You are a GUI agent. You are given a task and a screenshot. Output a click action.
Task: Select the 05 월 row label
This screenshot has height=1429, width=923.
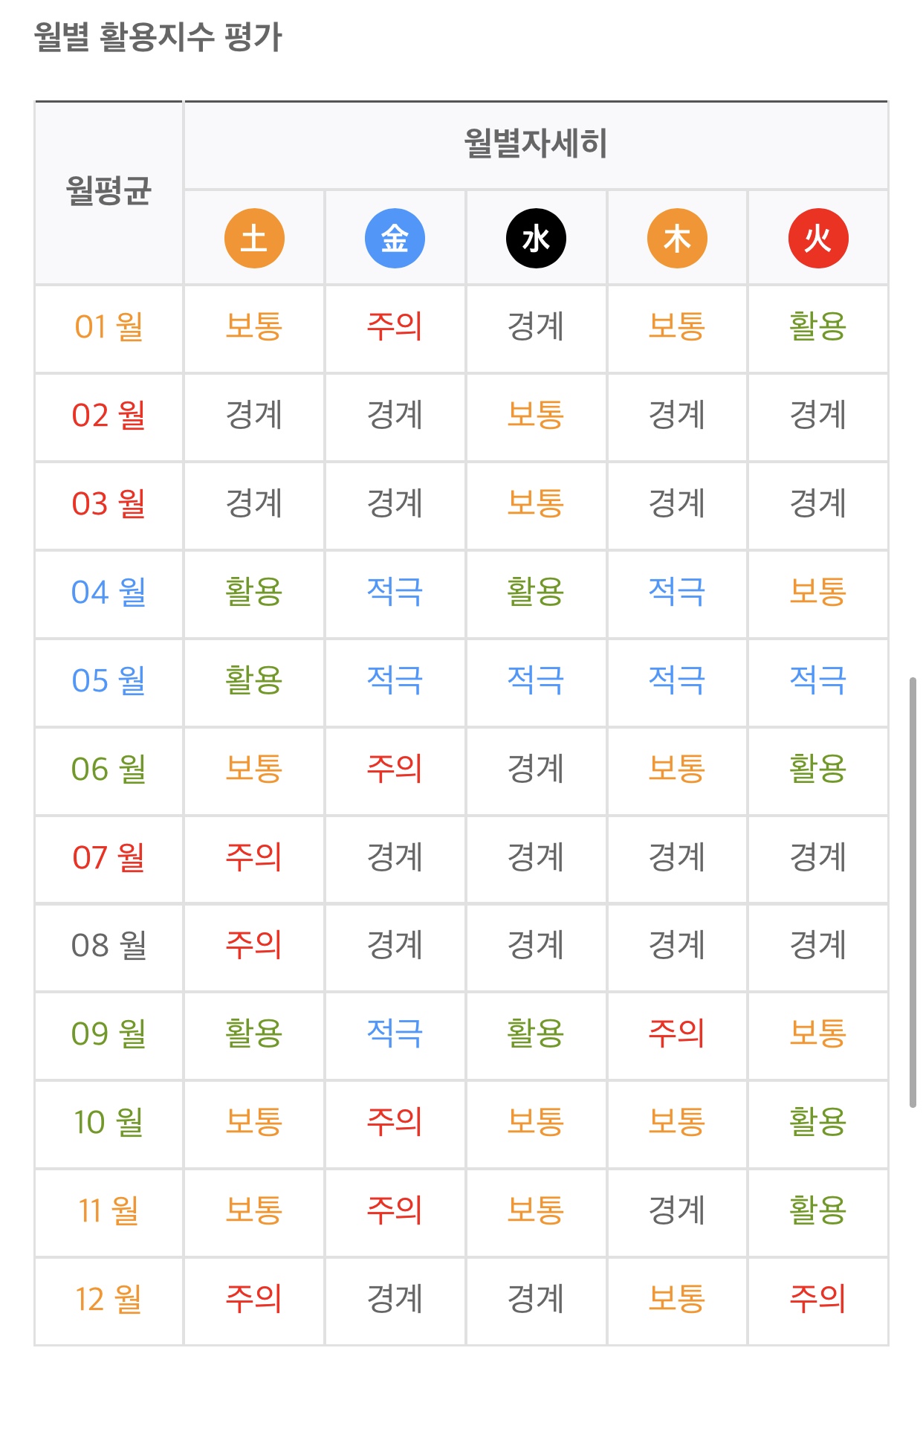[x=109, y=681]
